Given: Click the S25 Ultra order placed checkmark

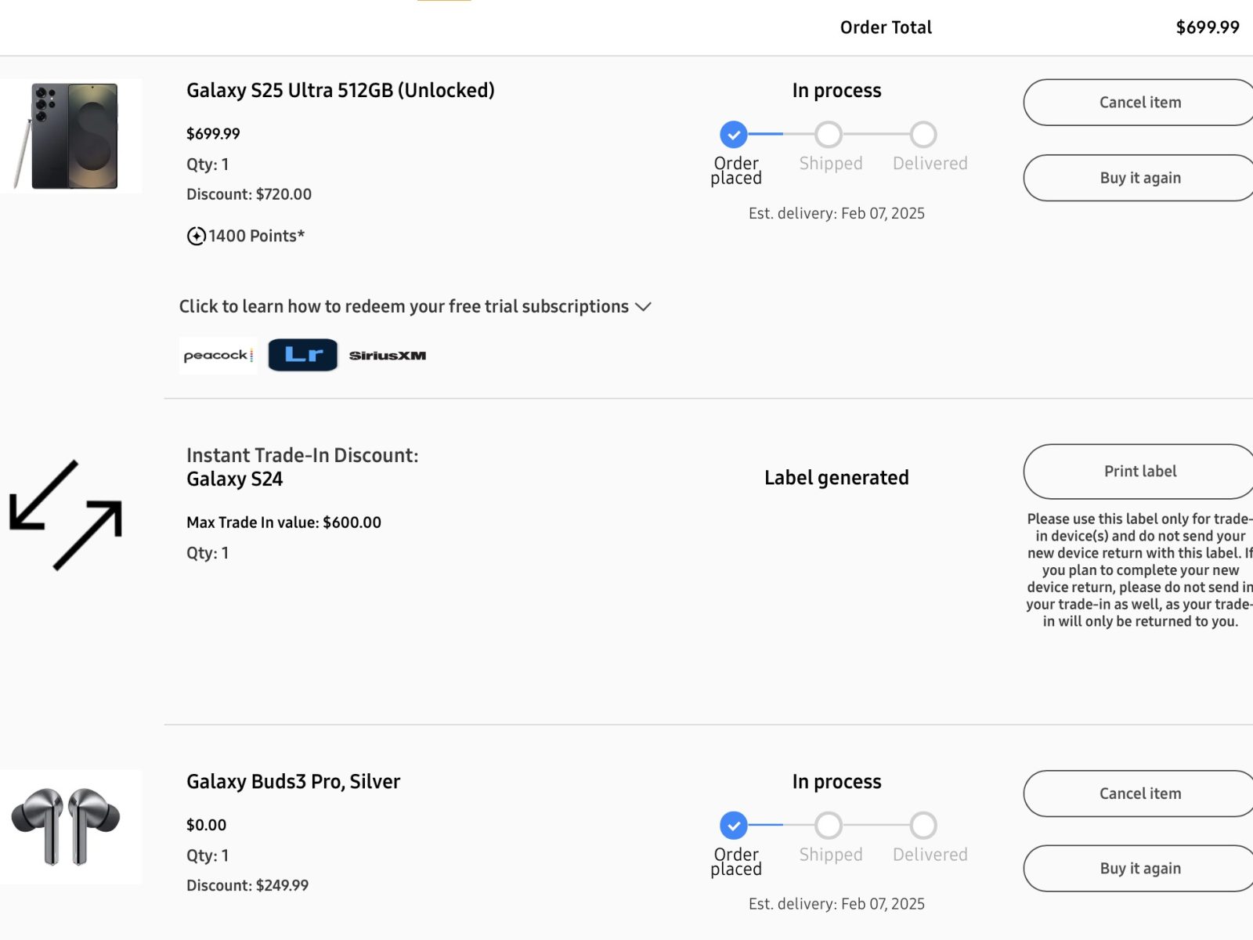Looking at the screenshot, I should point(734,135).
